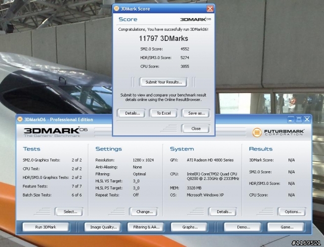The image size is (324, 247).
Task: Close the 3DMark Score dialog via X
Action: pyautogui.click(x=210, y=9)
